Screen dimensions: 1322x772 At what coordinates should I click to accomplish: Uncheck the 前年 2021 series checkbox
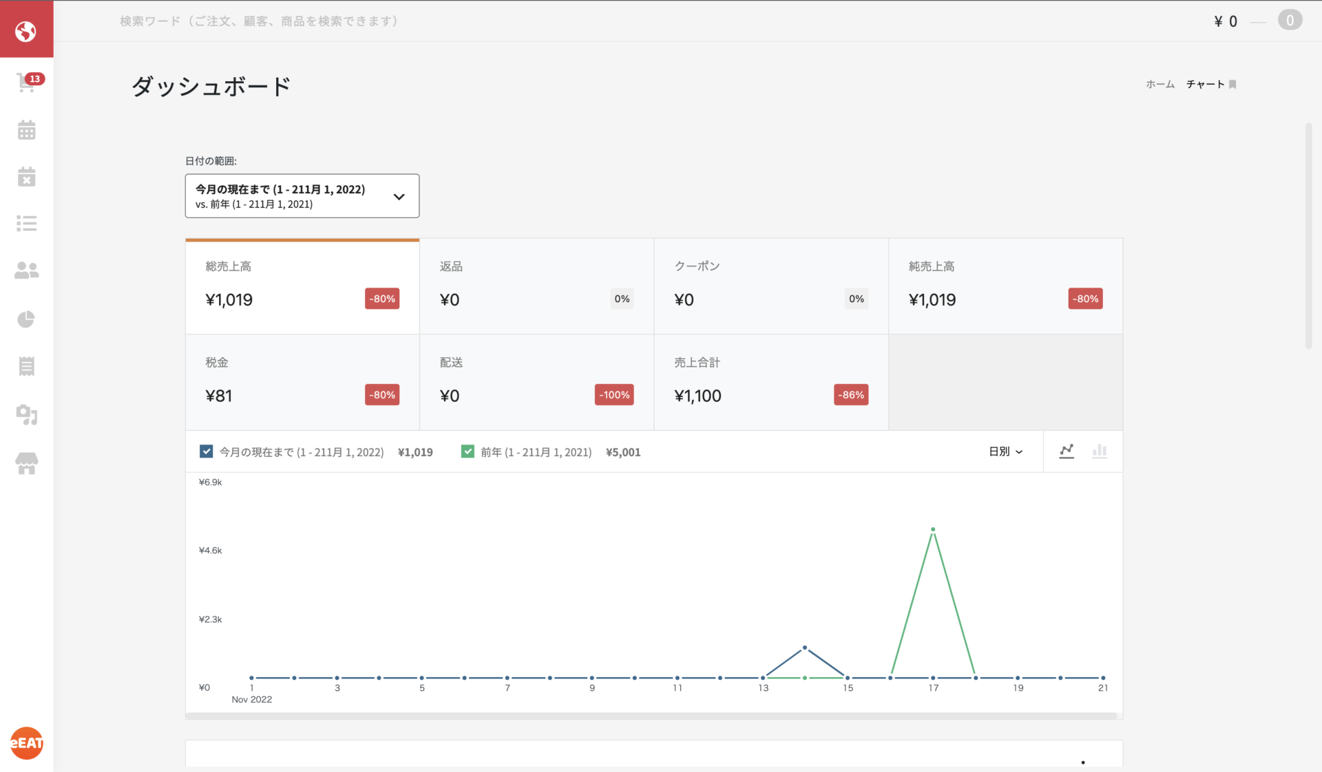(x=468, y=451)
